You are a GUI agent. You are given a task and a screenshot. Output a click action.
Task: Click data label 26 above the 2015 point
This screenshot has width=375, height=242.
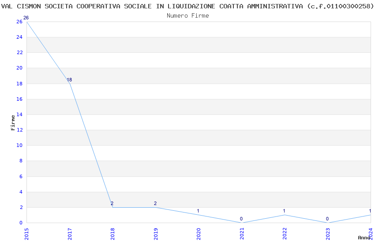click(x=26, y=18)
